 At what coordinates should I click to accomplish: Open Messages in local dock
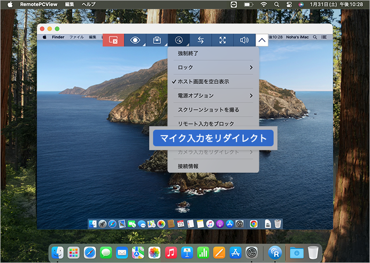tap(106, 253)
